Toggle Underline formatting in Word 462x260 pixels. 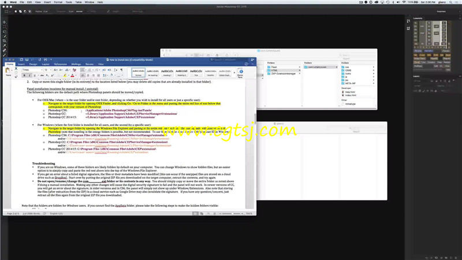35,76
